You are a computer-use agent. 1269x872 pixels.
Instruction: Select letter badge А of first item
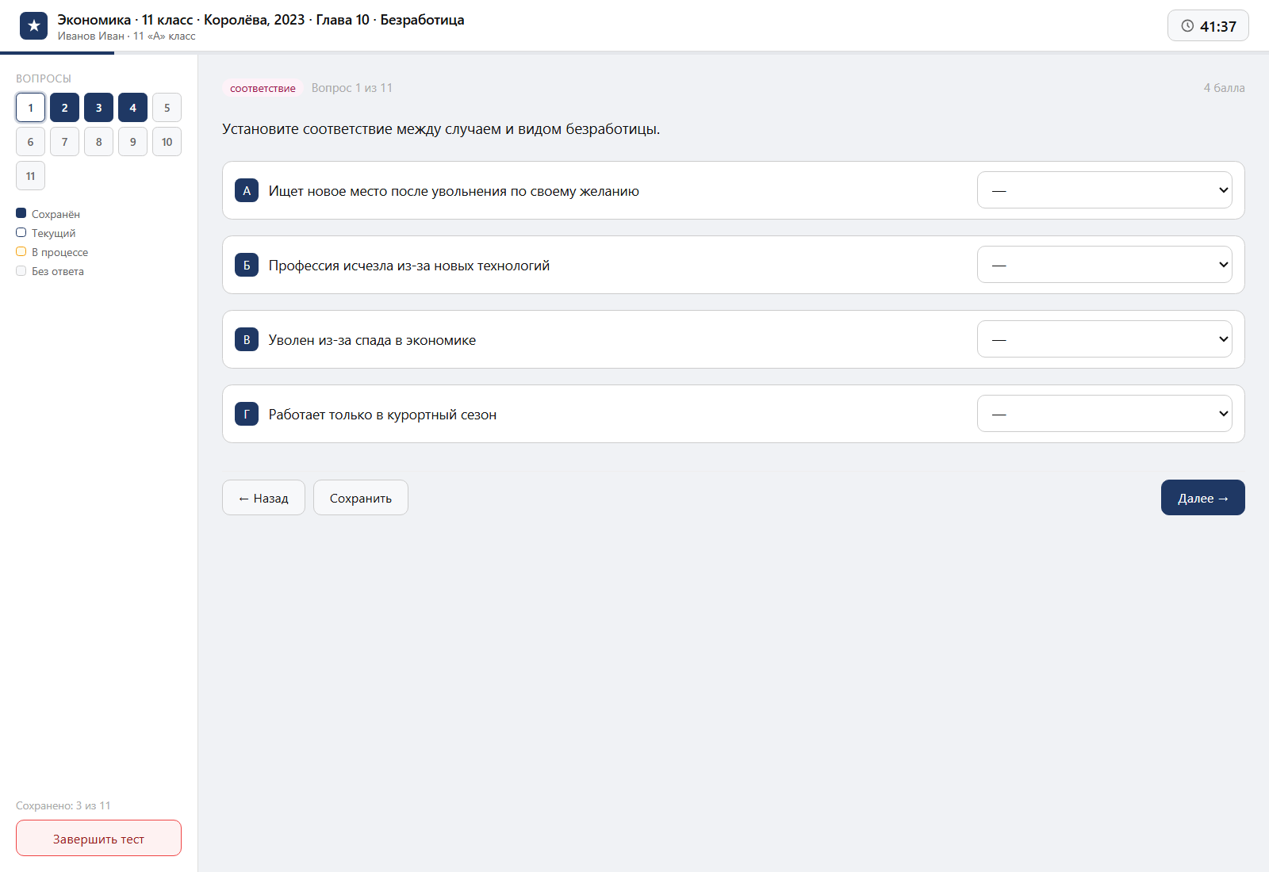point(247,190)
